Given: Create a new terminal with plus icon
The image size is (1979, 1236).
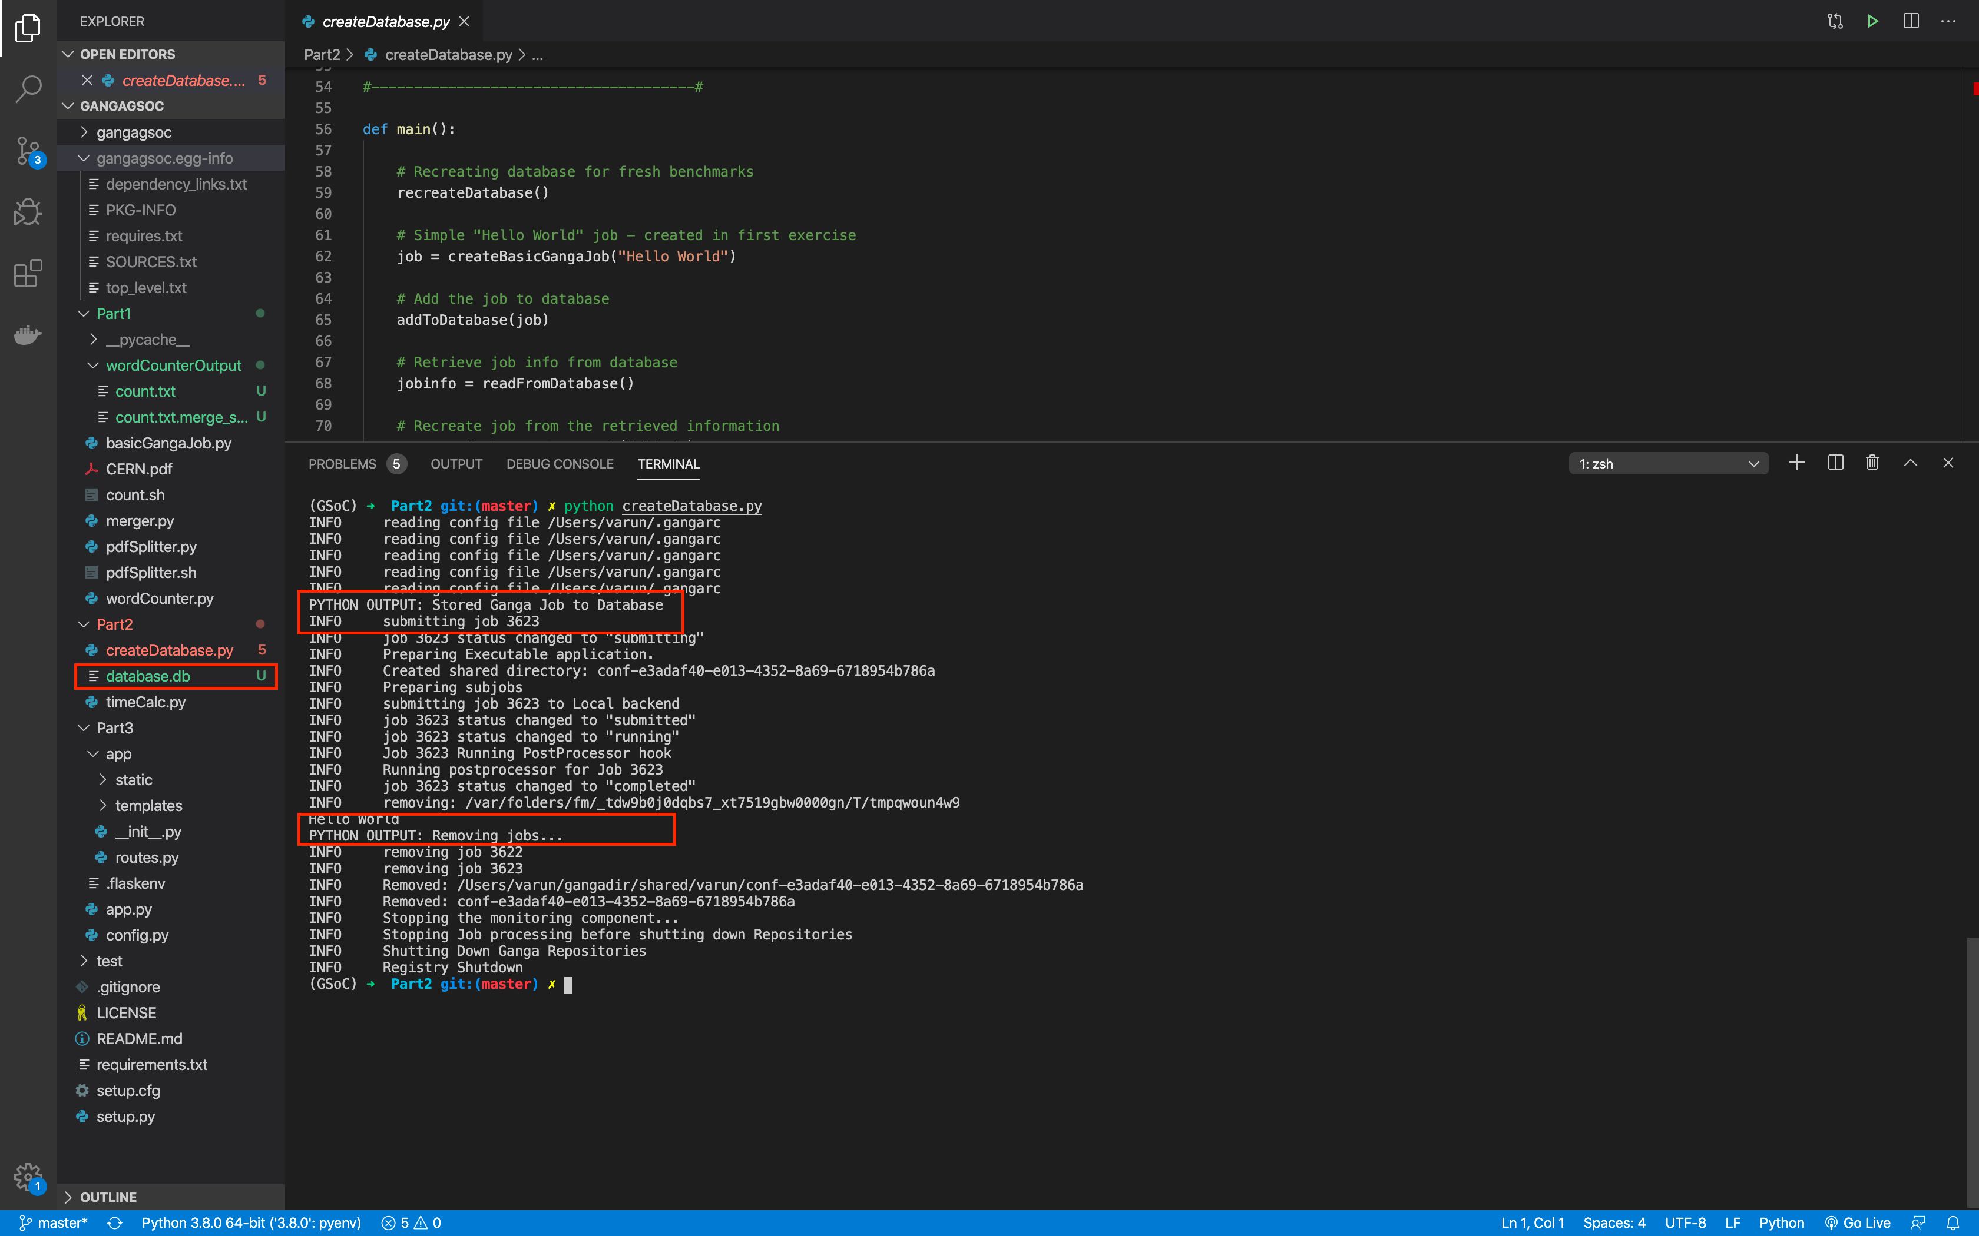Looking at the screenshot, I should coord(1796,463).
